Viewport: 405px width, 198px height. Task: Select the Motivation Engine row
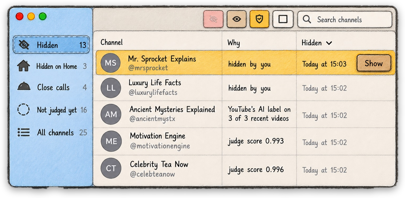click(245, 141)
